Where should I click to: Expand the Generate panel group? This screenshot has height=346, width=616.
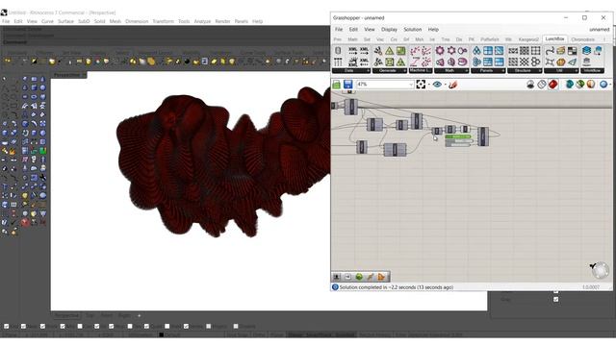tap(389, 70)
